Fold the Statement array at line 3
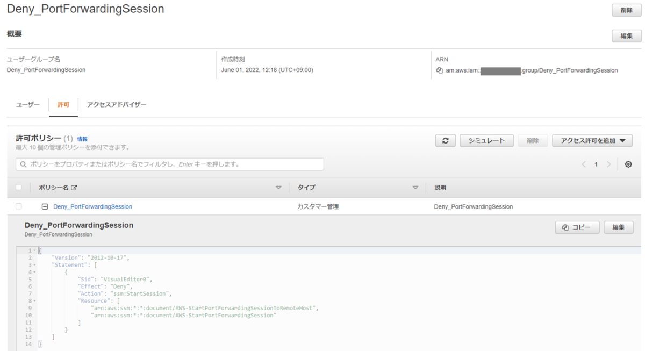Screen dimensions: 645x351 click(35, 265)
